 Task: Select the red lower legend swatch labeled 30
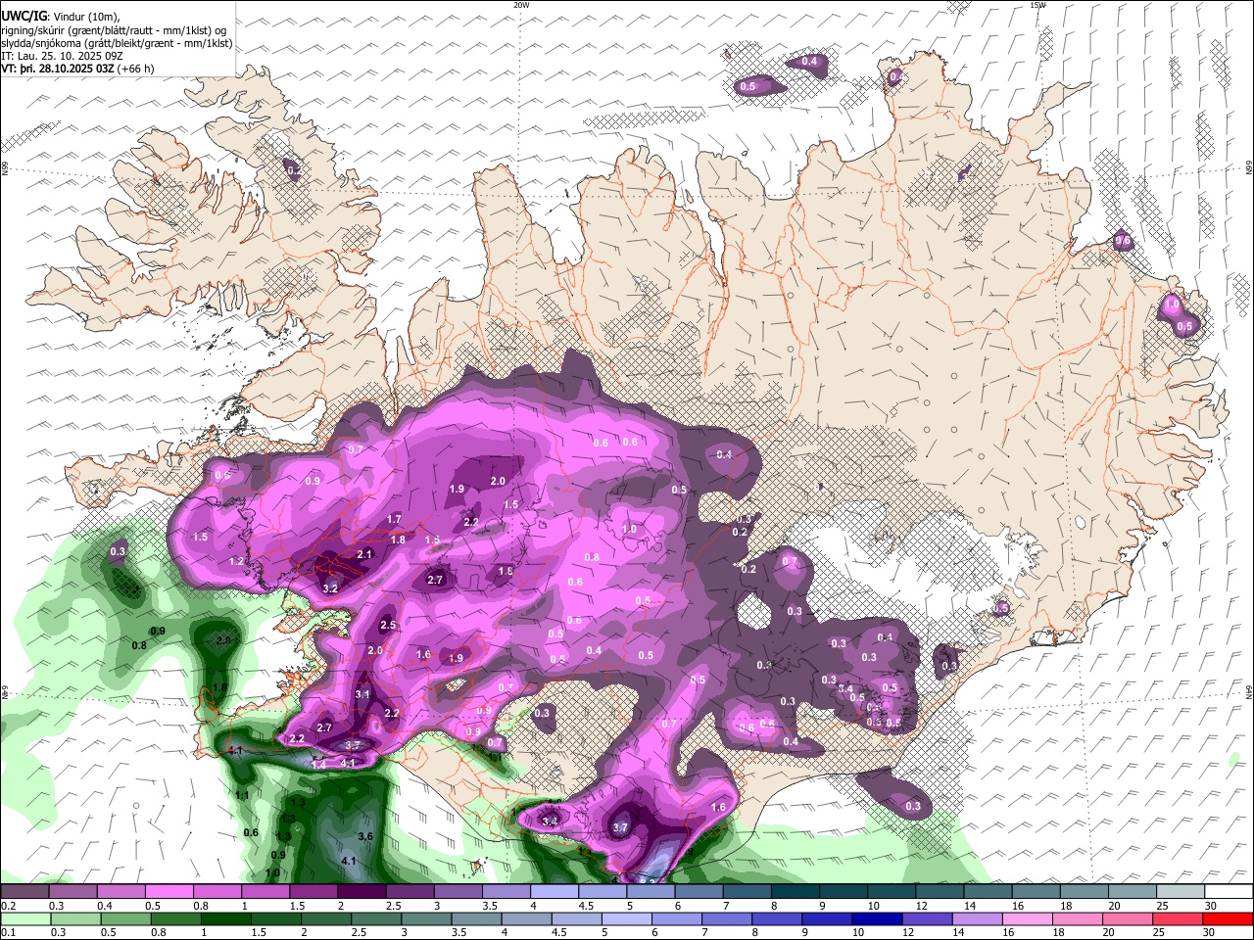click(1227, 918)
